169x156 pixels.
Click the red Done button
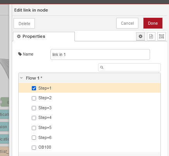coord(153,23)
